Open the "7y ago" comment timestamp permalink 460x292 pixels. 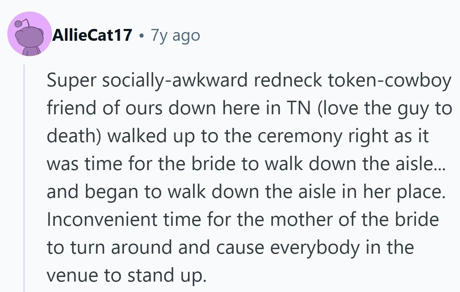tap(175, 36)
